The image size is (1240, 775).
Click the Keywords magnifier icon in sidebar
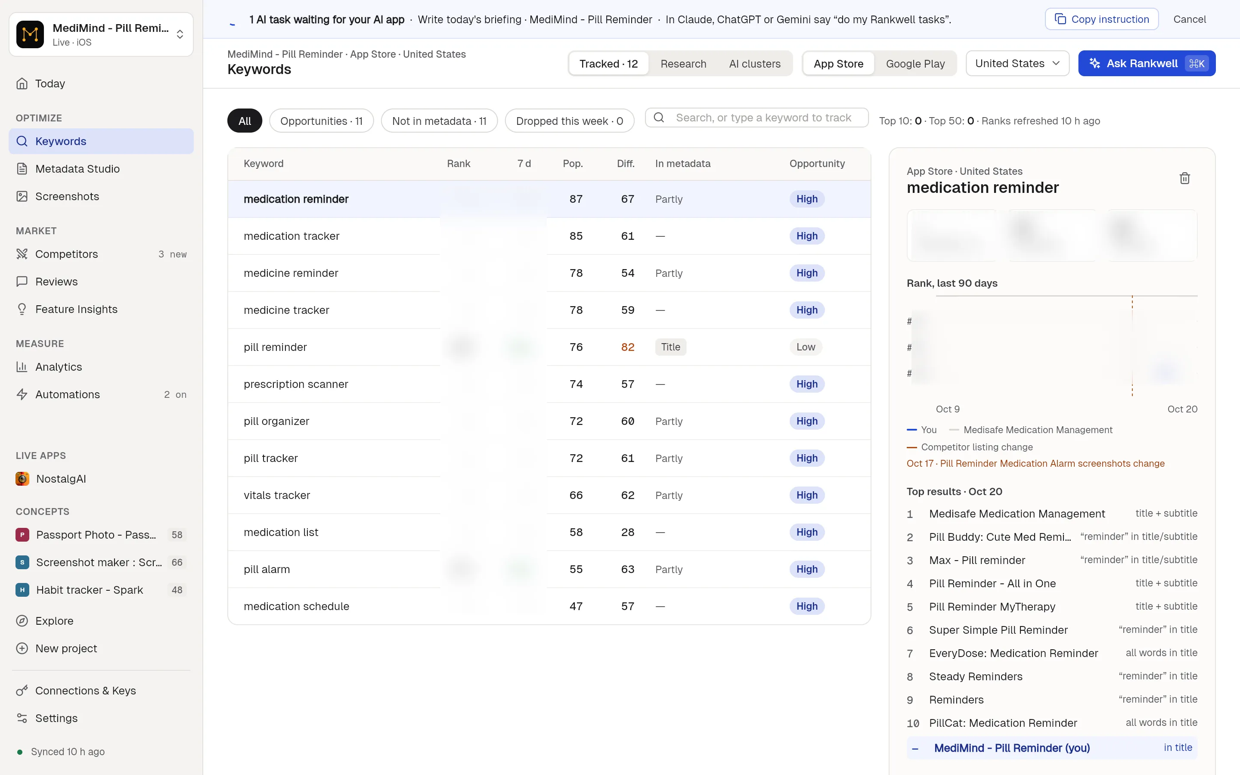coord(22,141)
